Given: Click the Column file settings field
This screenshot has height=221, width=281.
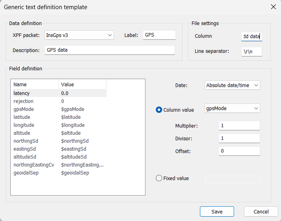Looking at the screenshot, I should 252,37.
